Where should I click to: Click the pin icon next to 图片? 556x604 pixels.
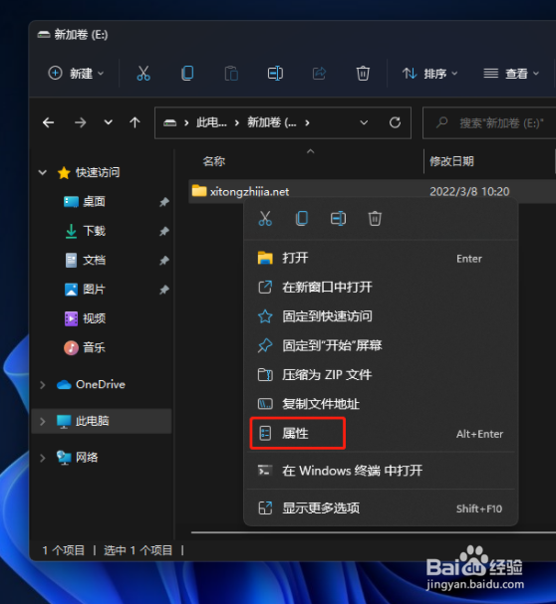pos(164,290)
